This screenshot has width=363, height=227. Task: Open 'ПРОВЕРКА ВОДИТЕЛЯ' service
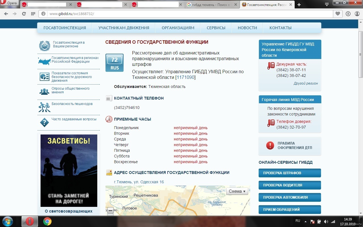tap(290, 185)
